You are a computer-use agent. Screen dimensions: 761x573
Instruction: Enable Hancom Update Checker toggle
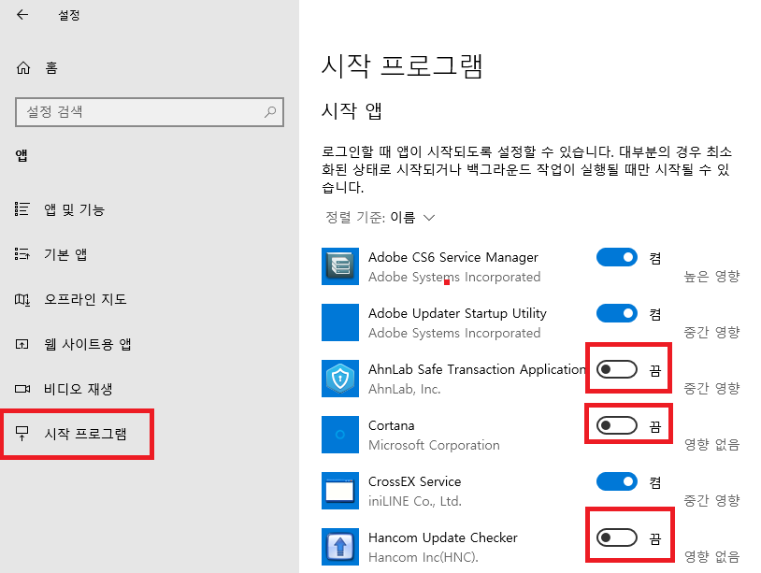617,537
